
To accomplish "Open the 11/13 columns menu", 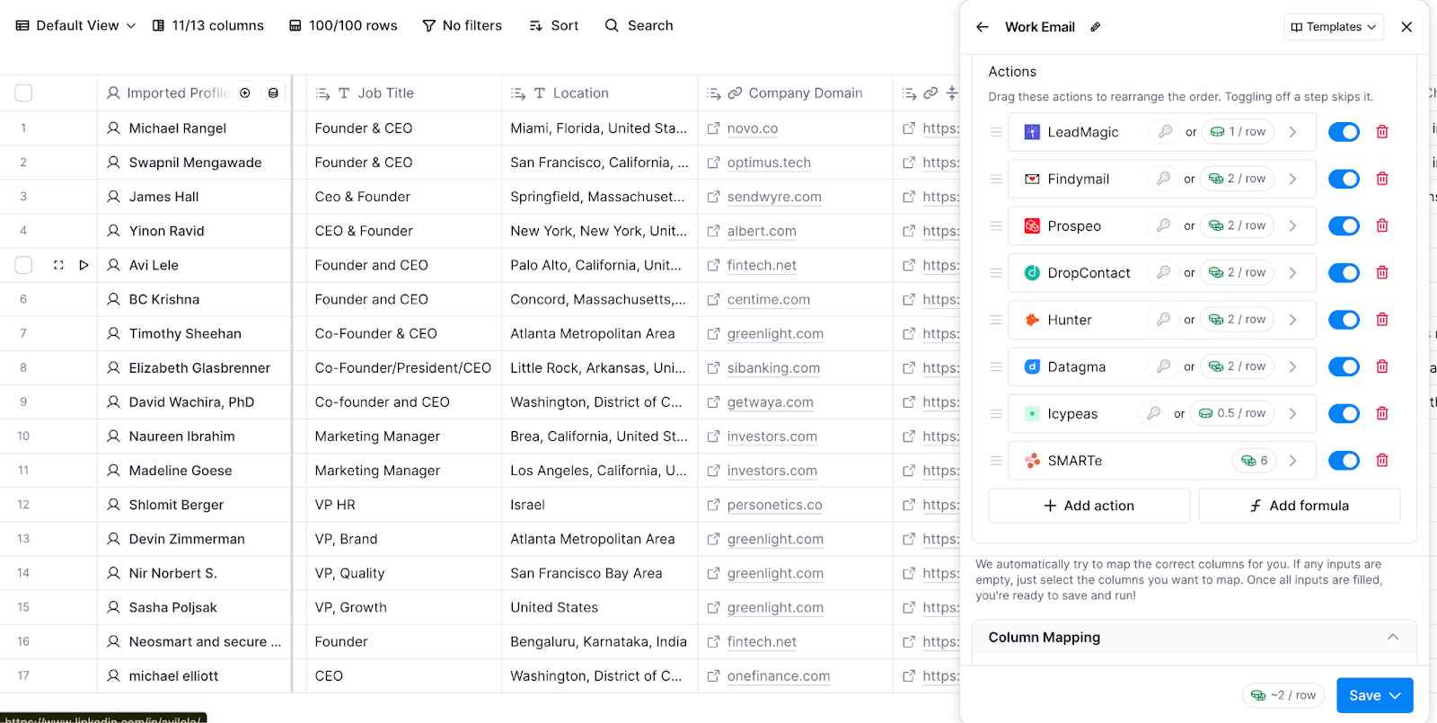I will pyautogui.click(x=207, y=25).
